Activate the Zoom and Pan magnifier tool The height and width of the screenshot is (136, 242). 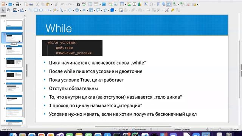9,10
